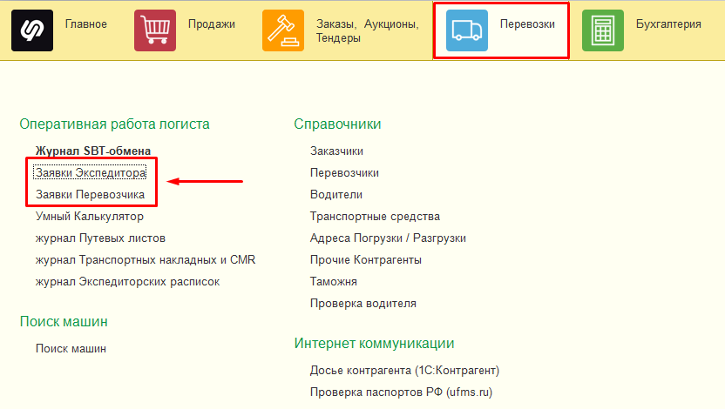The width and height of the screenshot is (725, 409).
Task: Open журнал Транспортных накладных и CMR
Action: click(146, 259)
